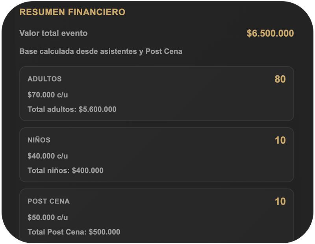Image resolution: width=315 pixels, height=244 pixels.
Task: Click Total niños: $400.000 line
Action: tap(65, 170)
